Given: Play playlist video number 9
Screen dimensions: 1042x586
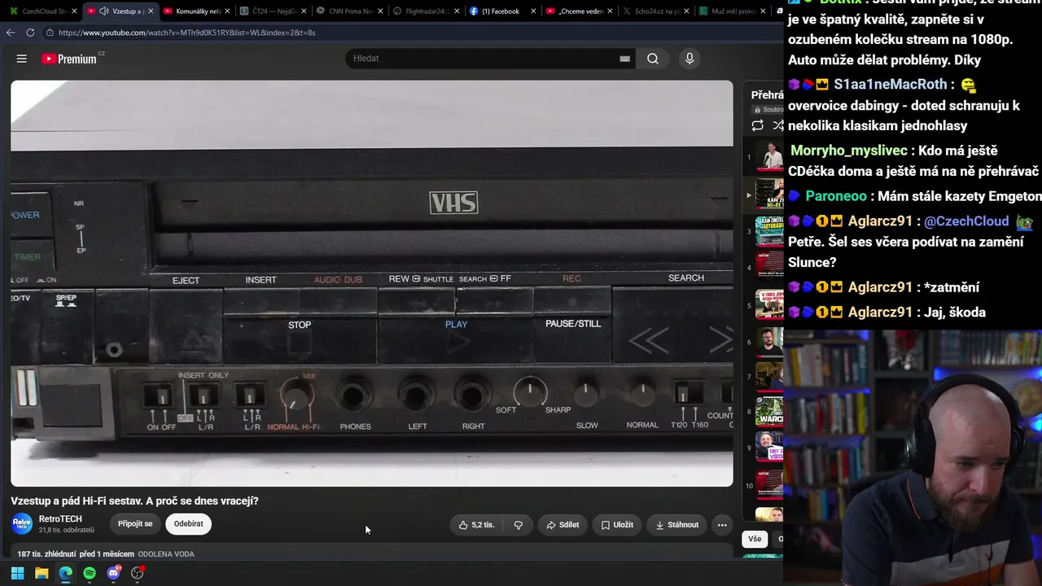Looking at the screenshot, I should pyautogui.click(x=768, y=448).
